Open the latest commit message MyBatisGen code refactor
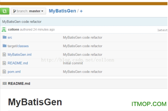The height and width of the screenshot is (111, 168). [22, 22]
